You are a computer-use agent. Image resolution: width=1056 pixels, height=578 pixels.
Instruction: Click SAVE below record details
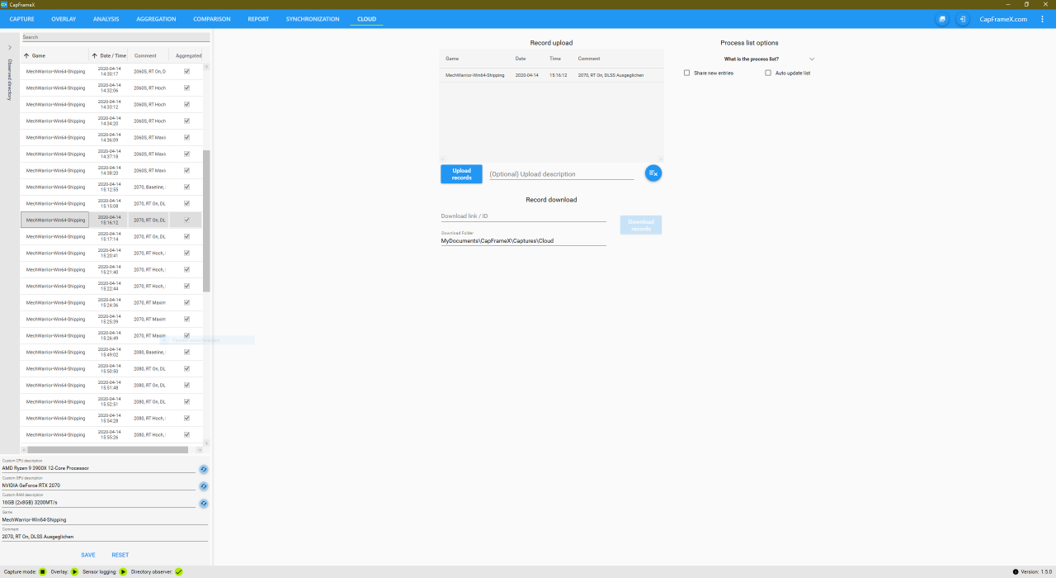[88, 555]
